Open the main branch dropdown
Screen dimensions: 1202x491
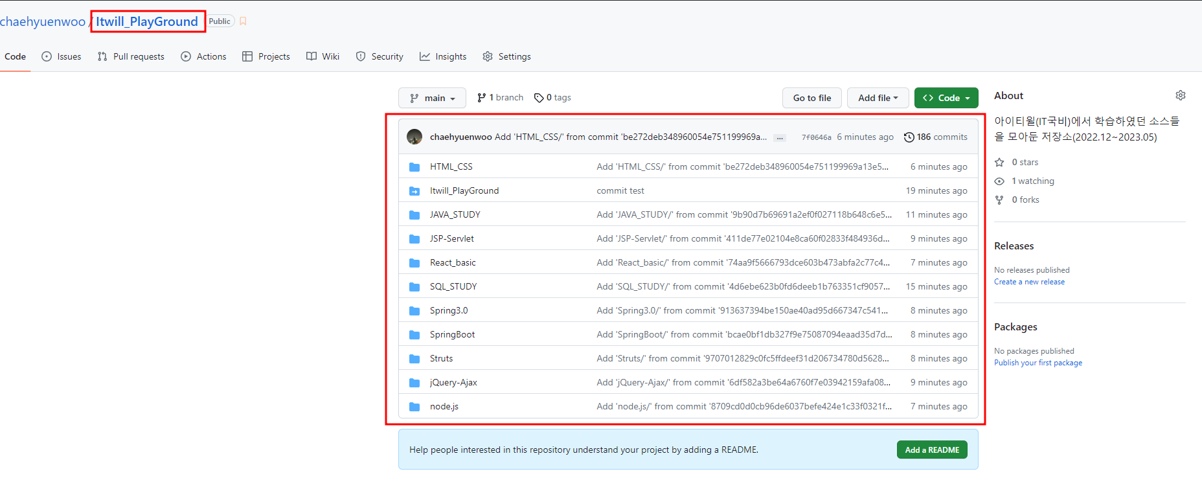[x=432, y=98]
